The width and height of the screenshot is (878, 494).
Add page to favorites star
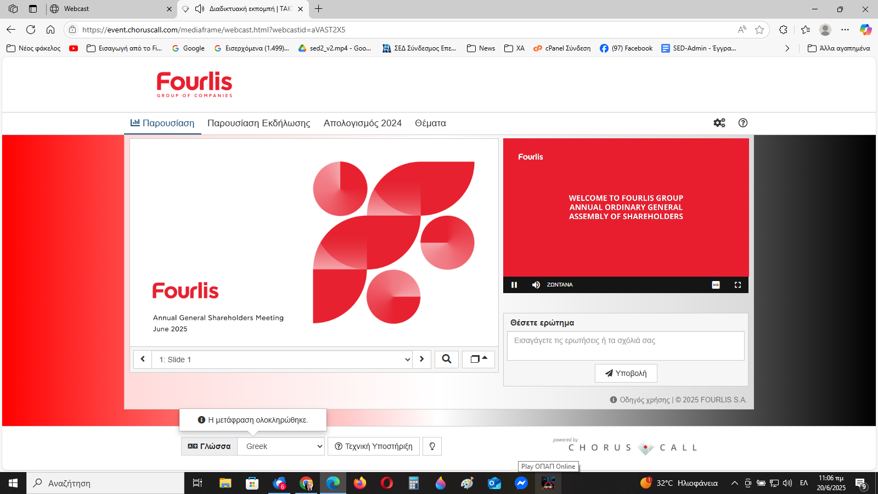coord(759,30)
